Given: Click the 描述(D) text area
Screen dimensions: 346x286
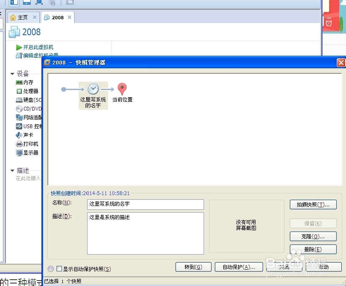Looking at the screenshot, I should click(145, 233).
